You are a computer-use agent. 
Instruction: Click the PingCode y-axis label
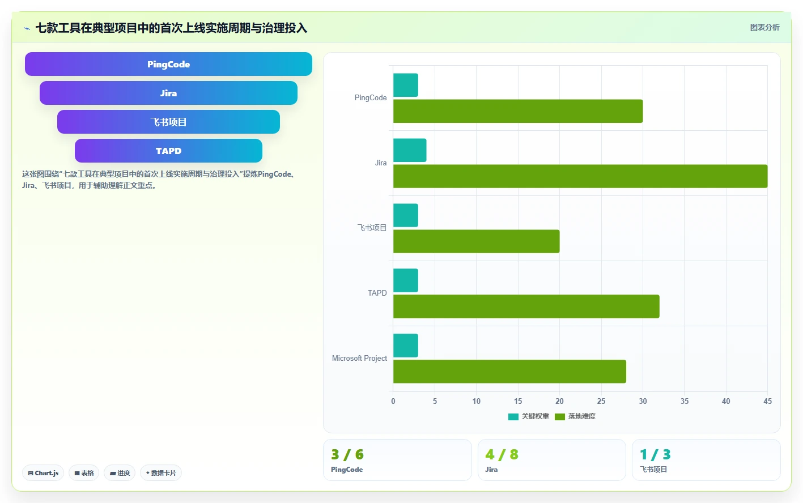pos(371,98)
